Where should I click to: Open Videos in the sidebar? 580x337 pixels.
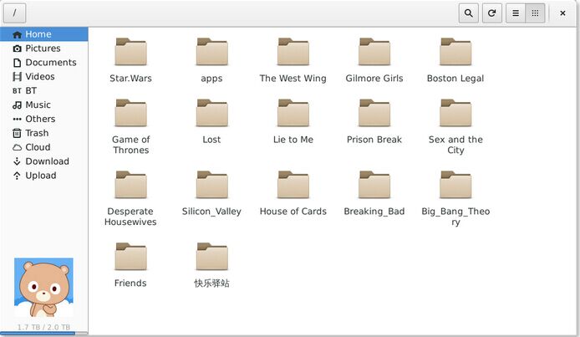coord(44,76)
